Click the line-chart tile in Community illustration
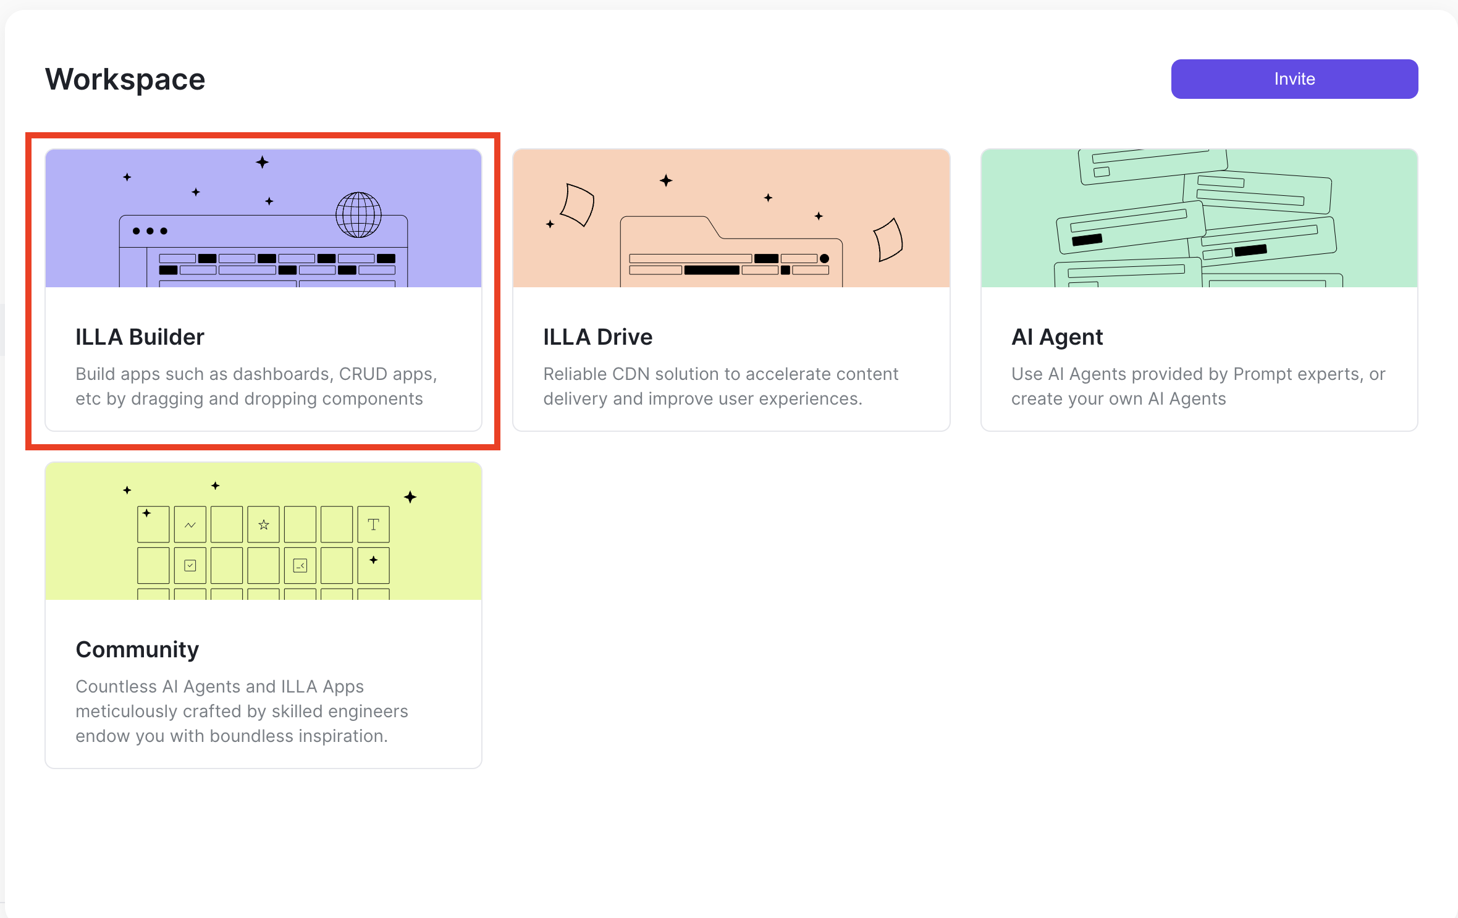Screen dimensions: 1458x918 pyautogui.click(x=190, y=524)
